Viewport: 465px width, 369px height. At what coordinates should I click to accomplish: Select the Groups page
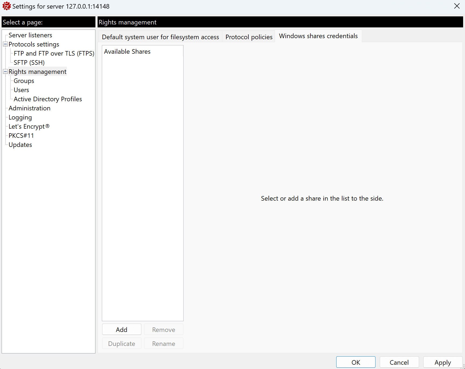(24, 81)
